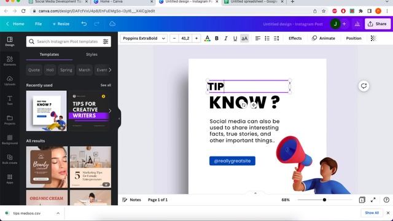Collapse the side panel handle
Screen dimensions: 393x221
pyautogui.click(x=119, y=118)
